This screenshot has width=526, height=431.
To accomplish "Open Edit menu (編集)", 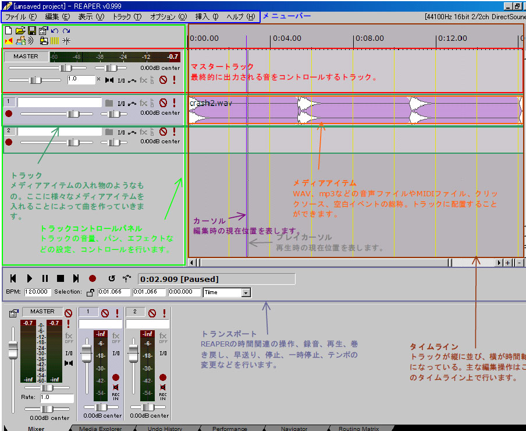I will coord(58,17).
